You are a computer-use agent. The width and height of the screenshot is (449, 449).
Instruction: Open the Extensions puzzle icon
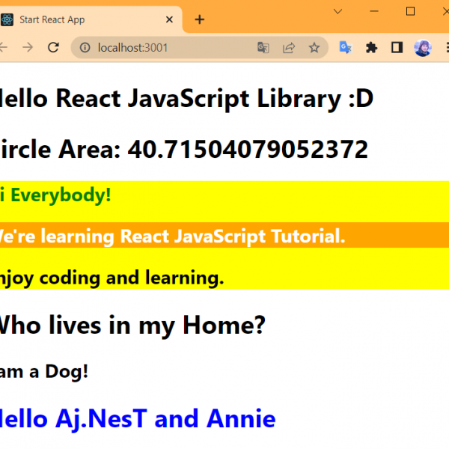click(x=371, y=47)
